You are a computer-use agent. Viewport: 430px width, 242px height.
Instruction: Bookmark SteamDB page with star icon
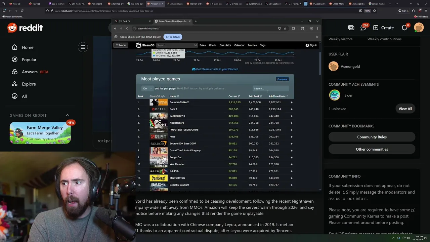click(285, 28)
